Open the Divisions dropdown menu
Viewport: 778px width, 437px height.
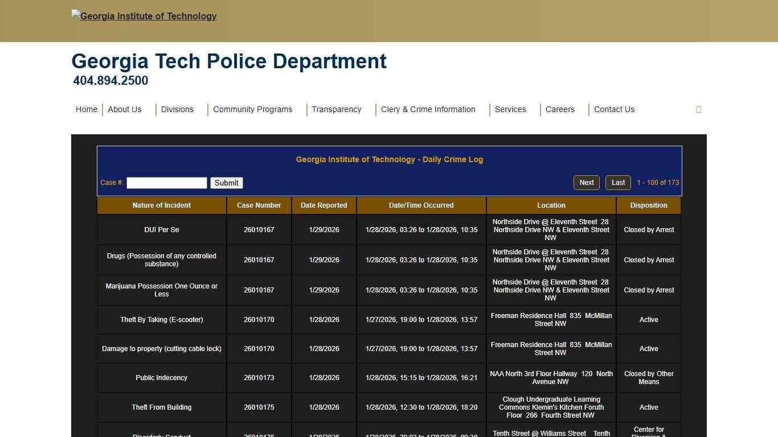(177, 109)
